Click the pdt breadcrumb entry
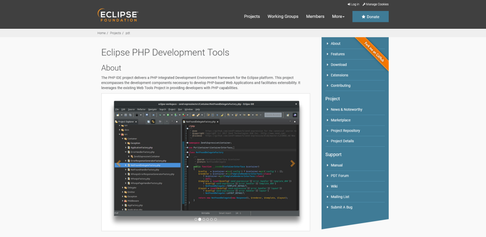The width and height of the screenshot is (486, 237). 128,33
